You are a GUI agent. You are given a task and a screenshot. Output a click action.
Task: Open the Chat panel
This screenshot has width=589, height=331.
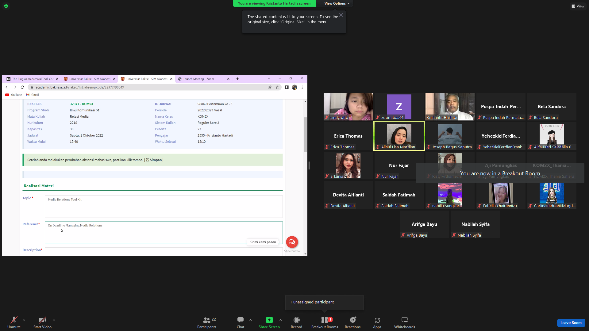click(x=241, y=322)
